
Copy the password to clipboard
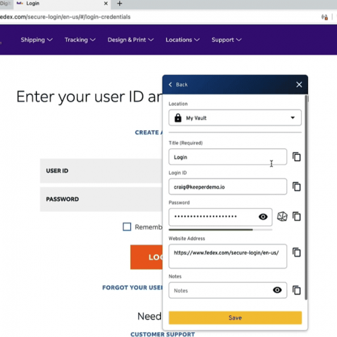(x=297, y=216)
